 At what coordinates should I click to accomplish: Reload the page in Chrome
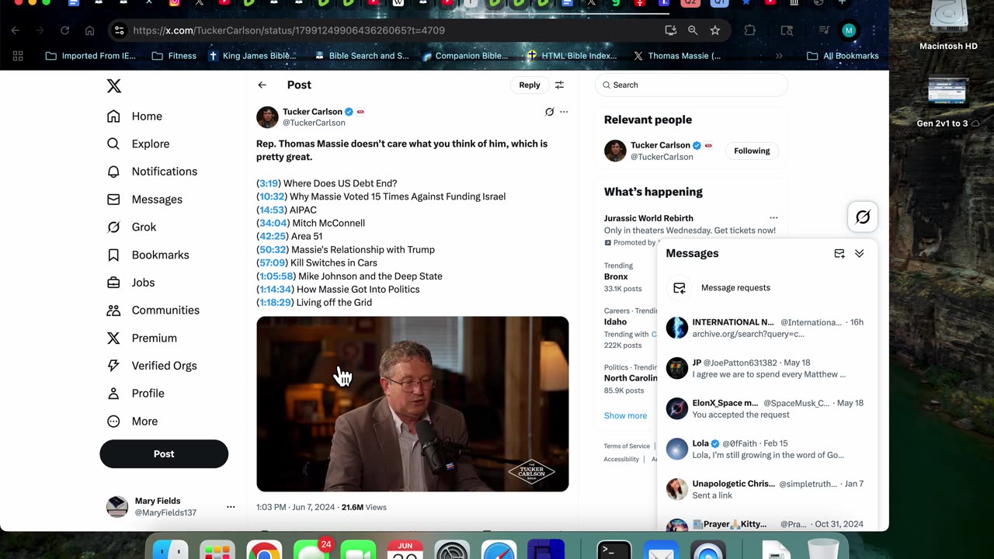pyautogui.click(x=64, y=30)
